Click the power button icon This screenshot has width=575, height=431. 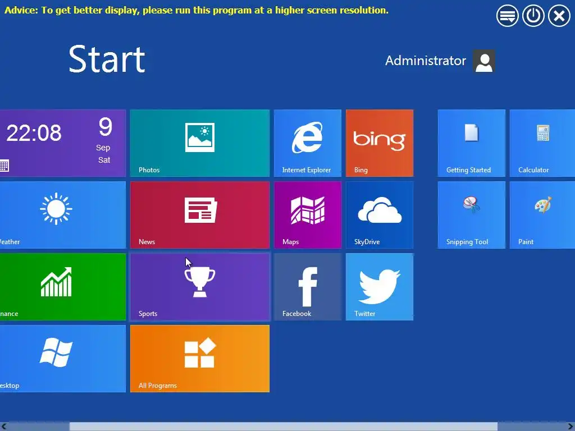click(533, 16)
